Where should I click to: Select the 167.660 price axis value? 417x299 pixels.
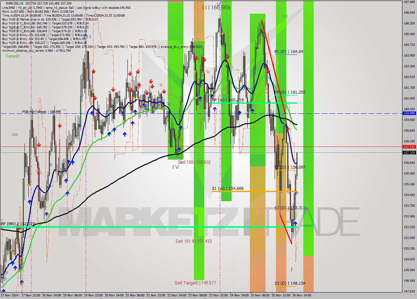pos(409,2)
